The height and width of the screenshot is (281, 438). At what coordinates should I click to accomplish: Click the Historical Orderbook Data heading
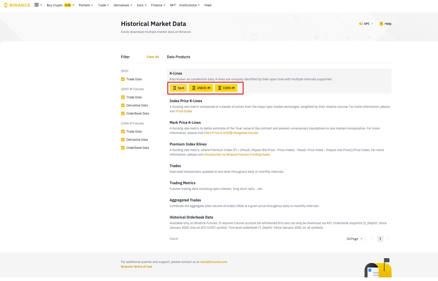191,217
